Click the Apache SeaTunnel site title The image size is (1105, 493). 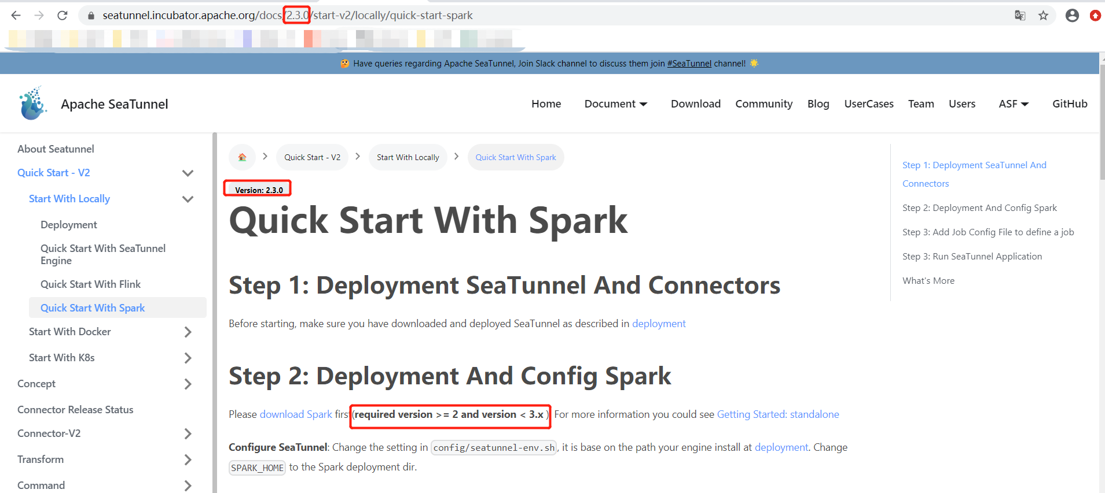(x=115, y=104)
